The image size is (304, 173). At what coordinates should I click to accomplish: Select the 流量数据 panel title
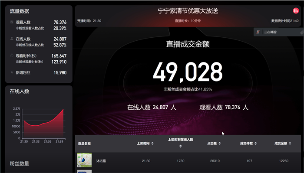(x=20, y=11)
